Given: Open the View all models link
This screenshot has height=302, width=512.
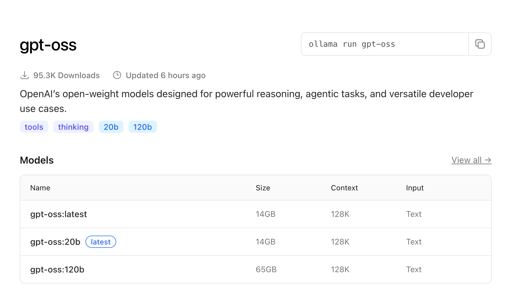Looking at the screenshot, I should click(x=471, y=160).
